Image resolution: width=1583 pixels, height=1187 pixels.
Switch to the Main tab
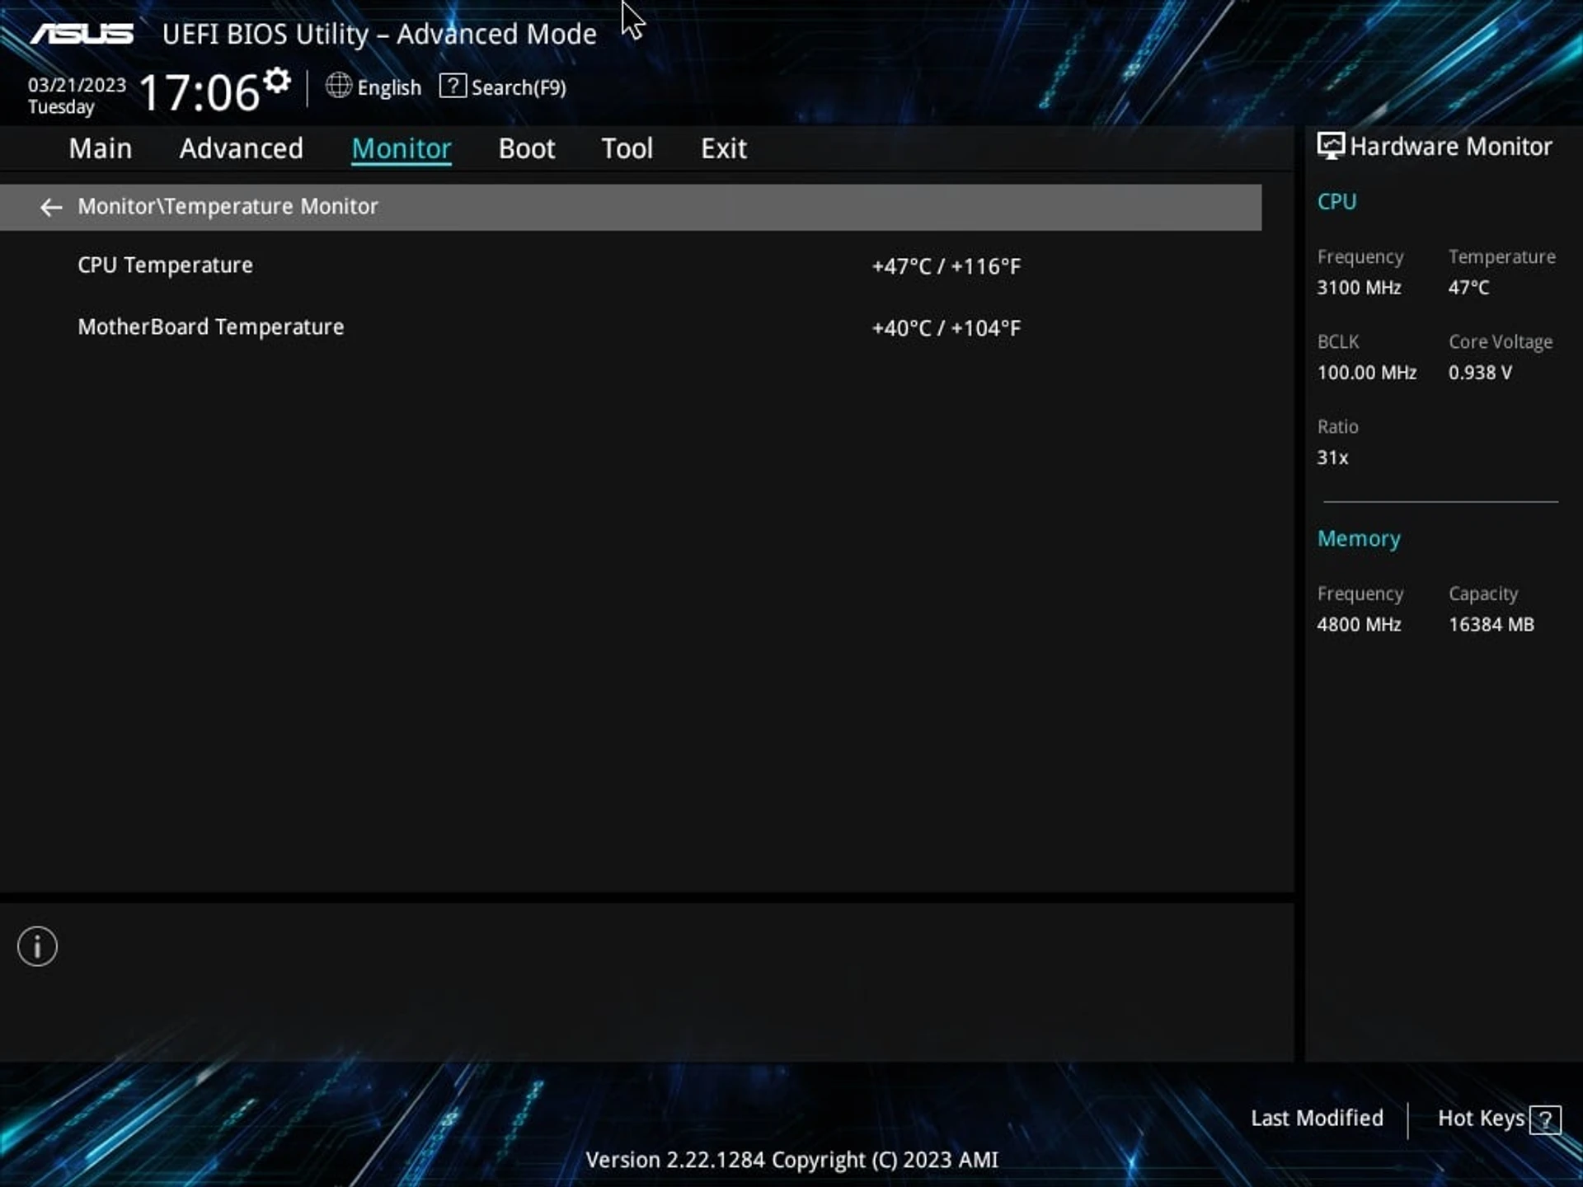(x=101, y=148)
